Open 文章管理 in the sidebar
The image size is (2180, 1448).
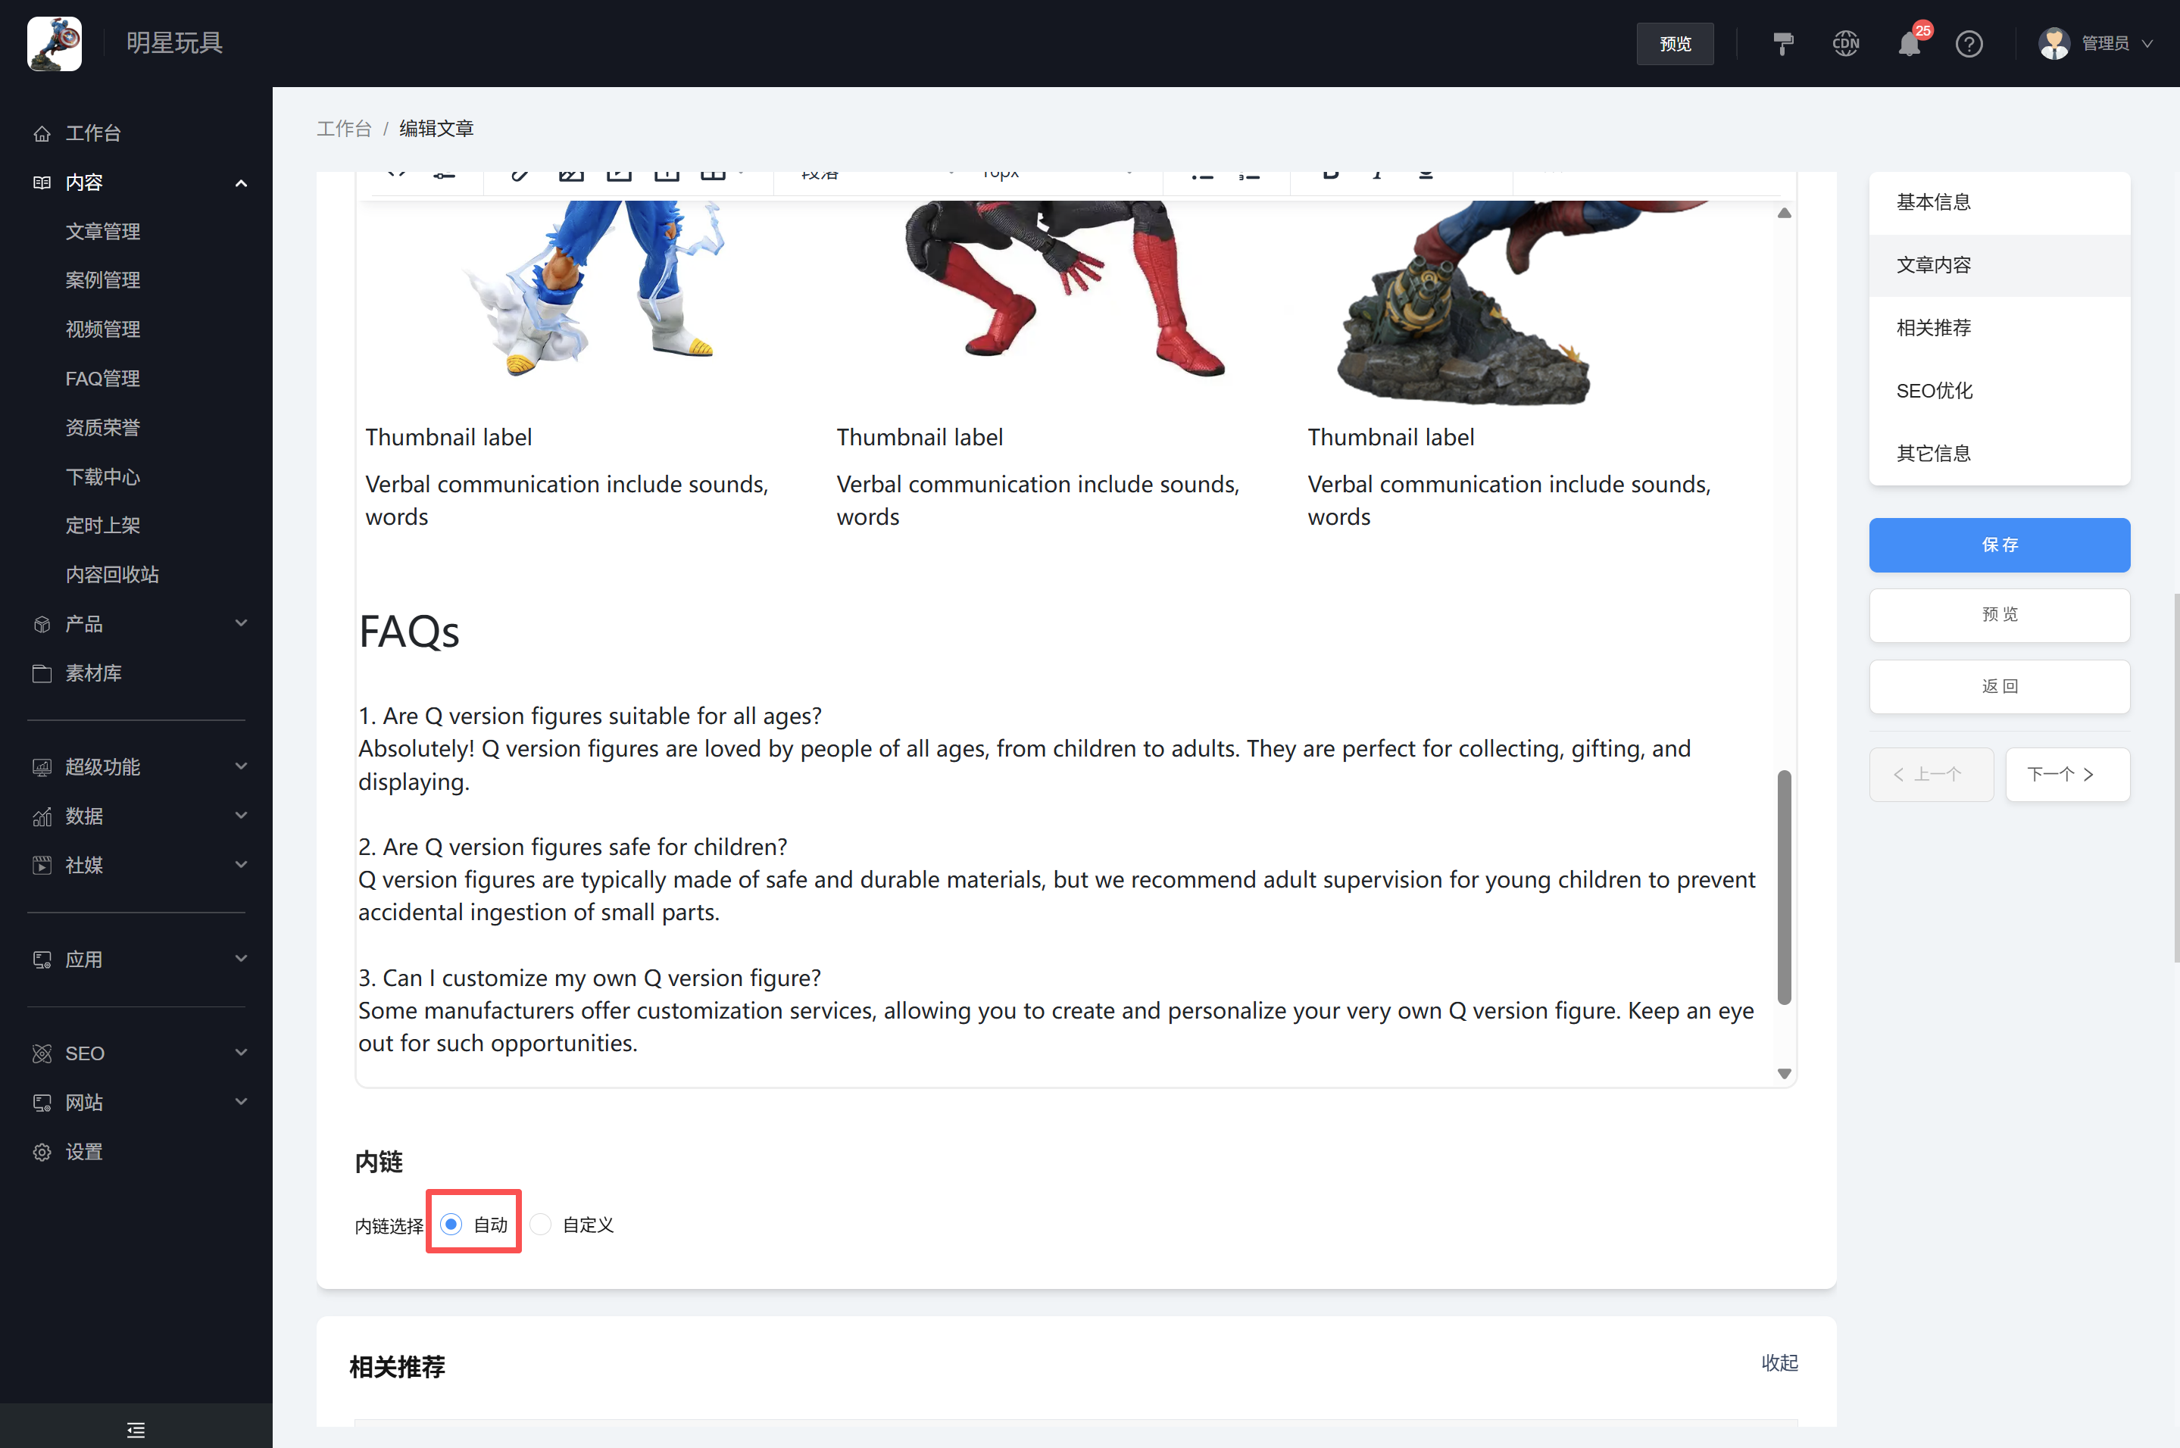[x=102, y=232]
